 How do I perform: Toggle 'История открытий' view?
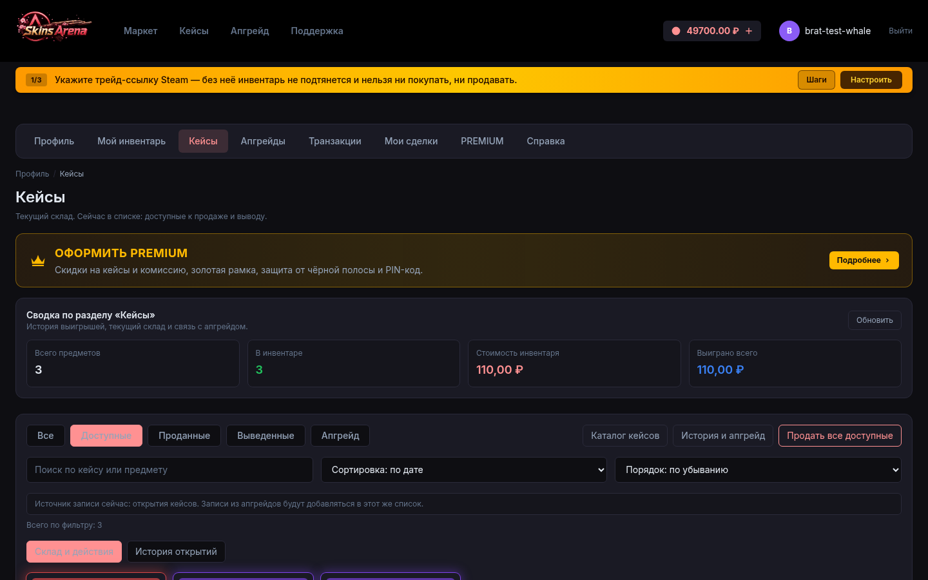coord(176,552)
